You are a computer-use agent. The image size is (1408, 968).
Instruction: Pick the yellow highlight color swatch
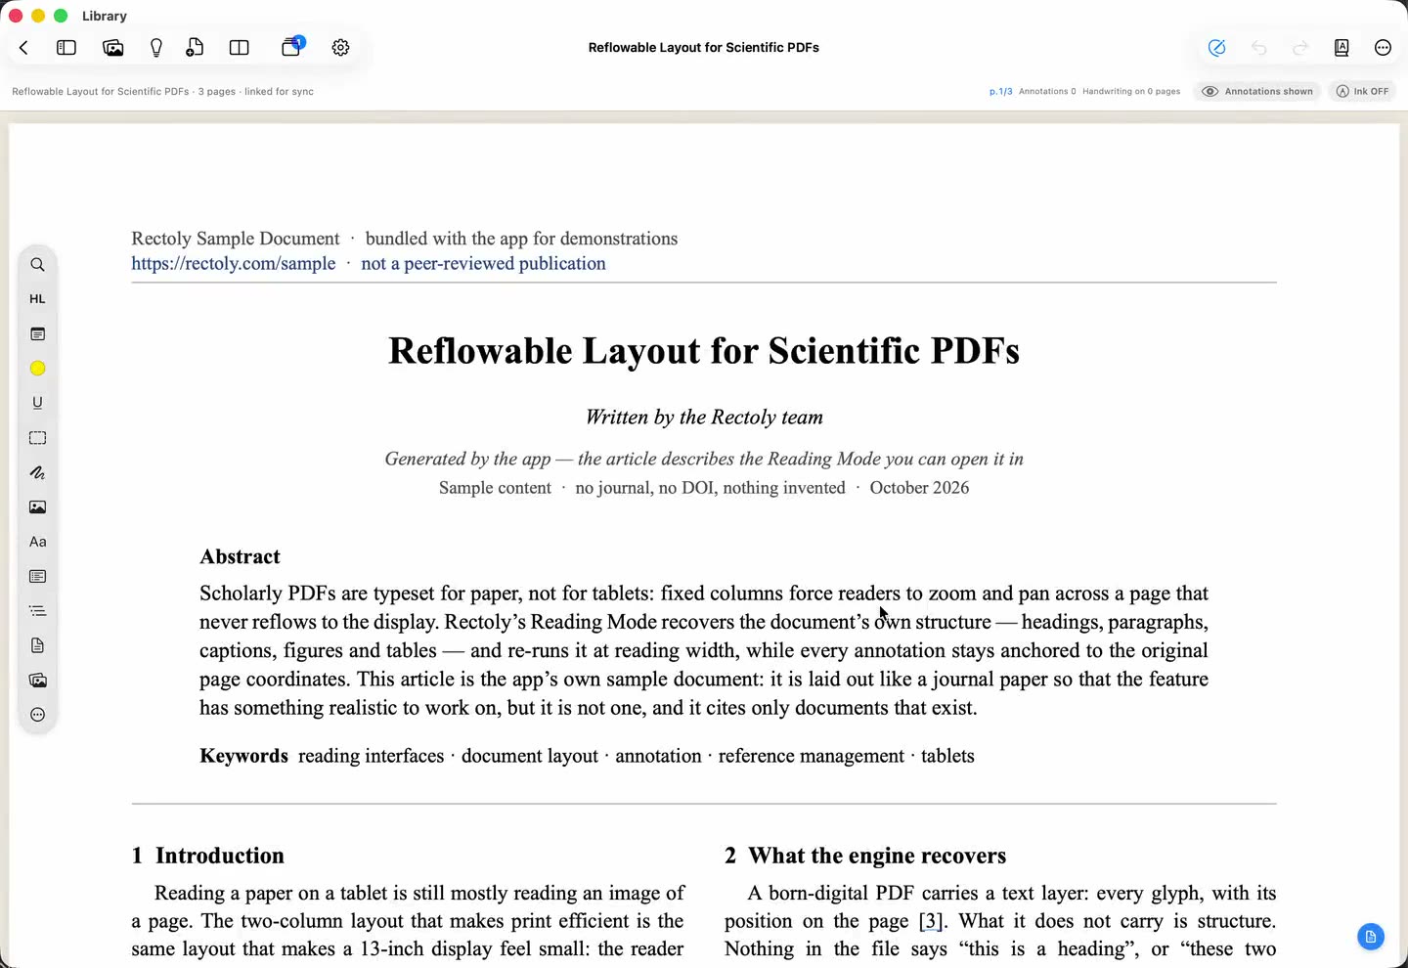tap(37, 369)
